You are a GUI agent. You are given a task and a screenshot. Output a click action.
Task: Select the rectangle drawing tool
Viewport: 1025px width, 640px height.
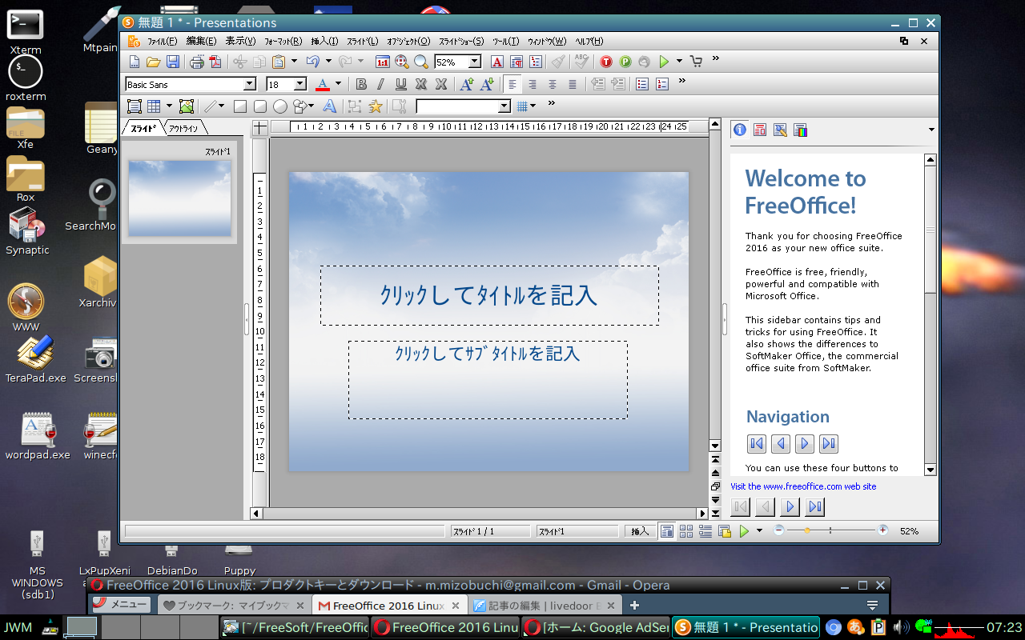pos(239,106)
